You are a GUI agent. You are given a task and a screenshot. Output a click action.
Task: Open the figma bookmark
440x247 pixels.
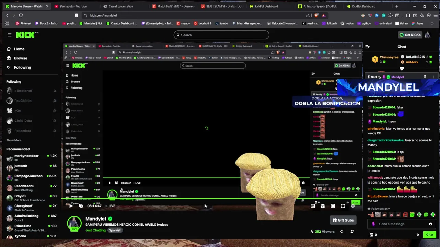point(417,24)
